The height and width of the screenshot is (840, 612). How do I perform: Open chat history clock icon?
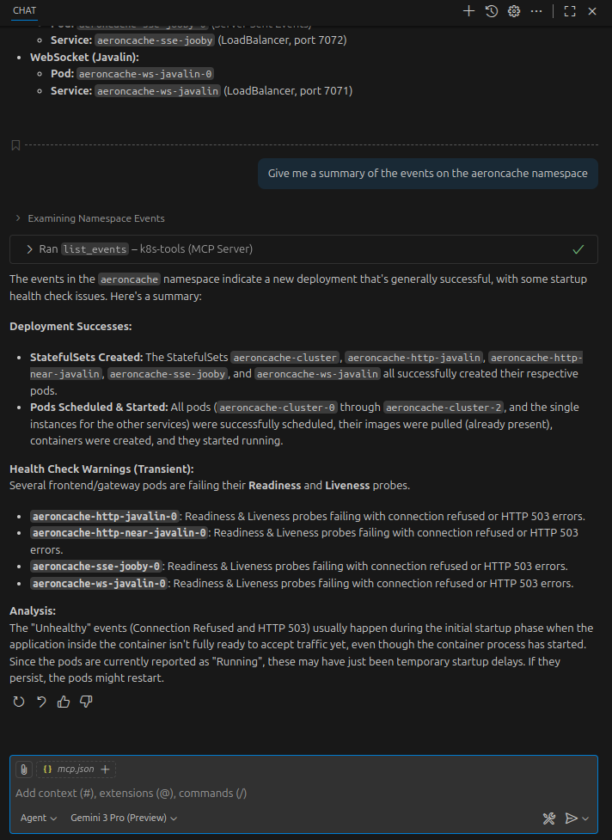(492, 11)
